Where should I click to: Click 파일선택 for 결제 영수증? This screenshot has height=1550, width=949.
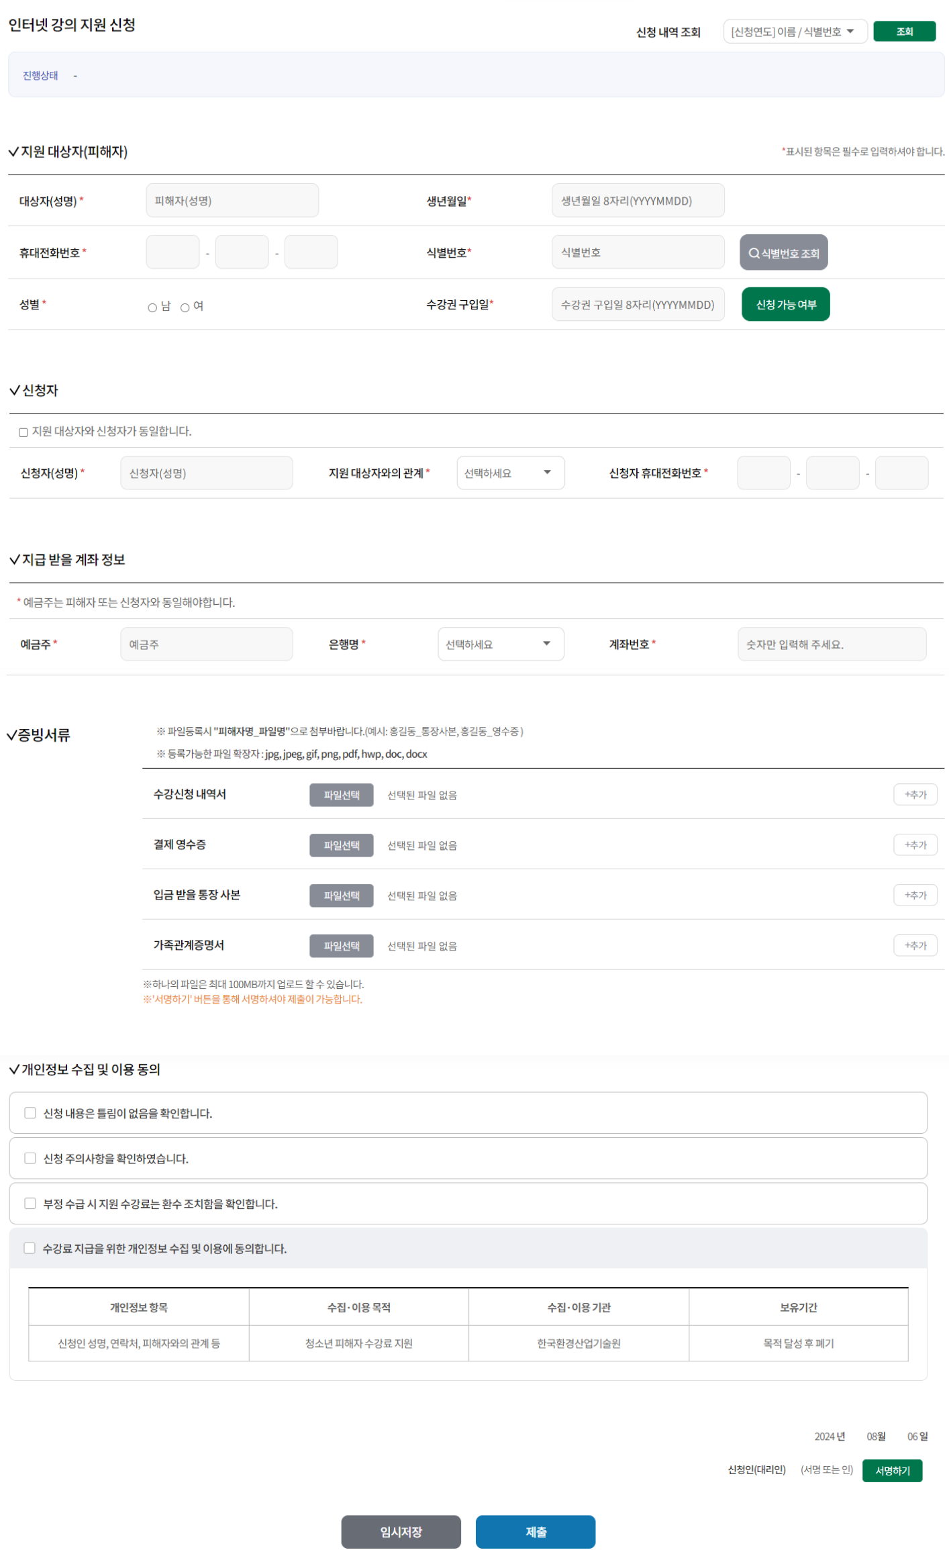(341, 846)
